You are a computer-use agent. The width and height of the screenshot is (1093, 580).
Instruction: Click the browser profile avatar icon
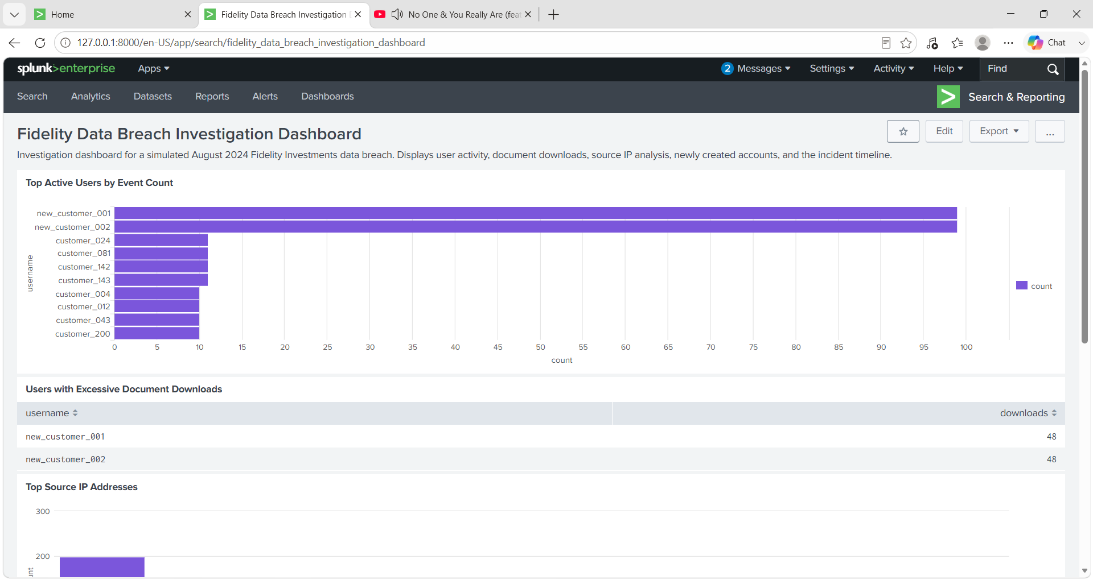[x=983, y=43]
